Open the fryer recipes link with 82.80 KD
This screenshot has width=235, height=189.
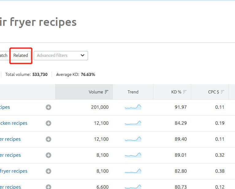click(13, 171)
